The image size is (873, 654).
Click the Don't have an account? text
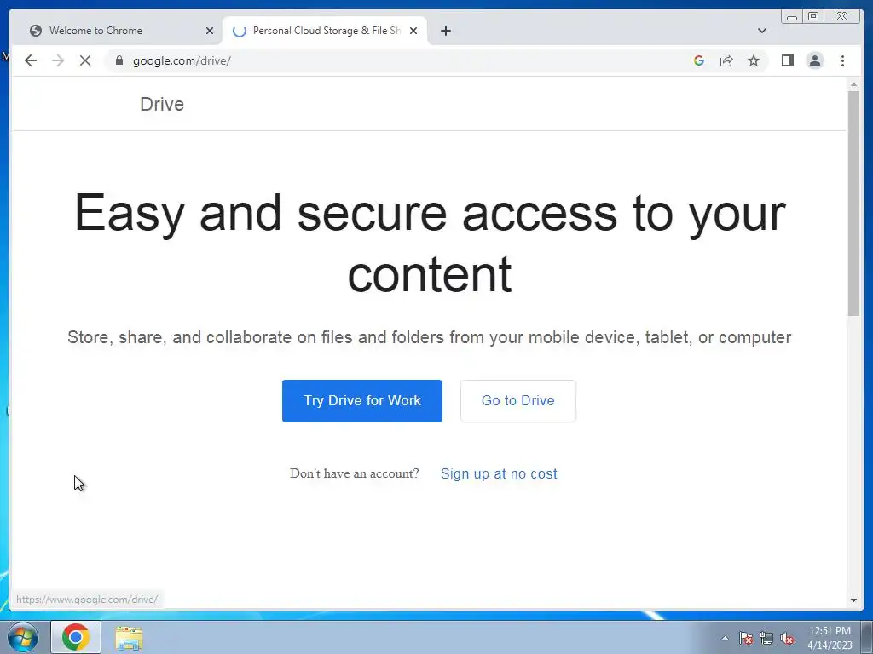(354, 473)
